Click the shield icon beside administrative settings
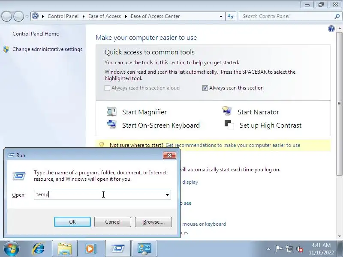Viewport: 343px width, 257px height. coord(6,49)
